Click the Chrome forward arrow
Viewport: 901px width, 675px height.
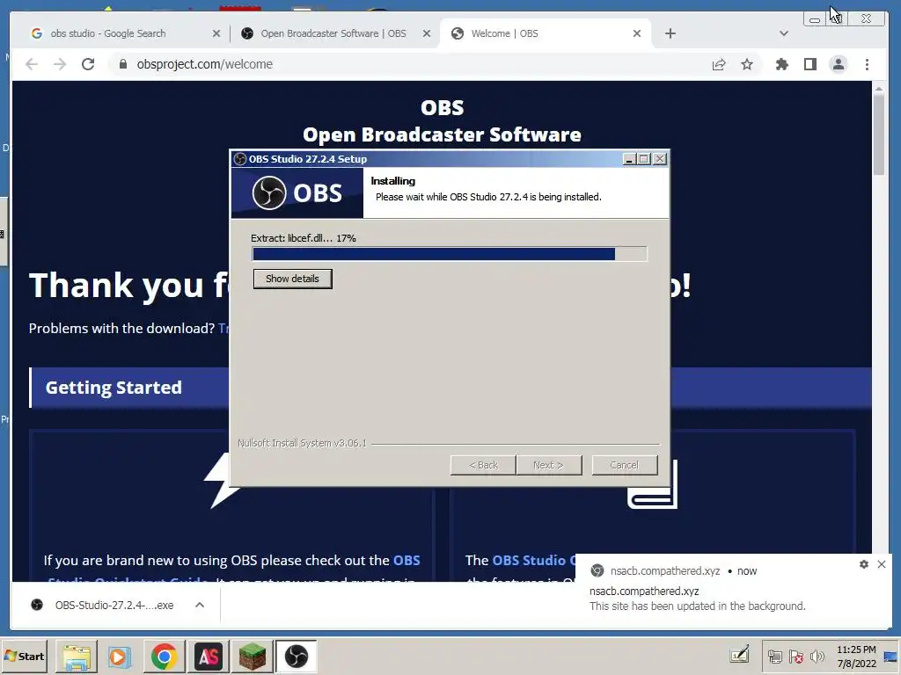click(x=60, y=64)
